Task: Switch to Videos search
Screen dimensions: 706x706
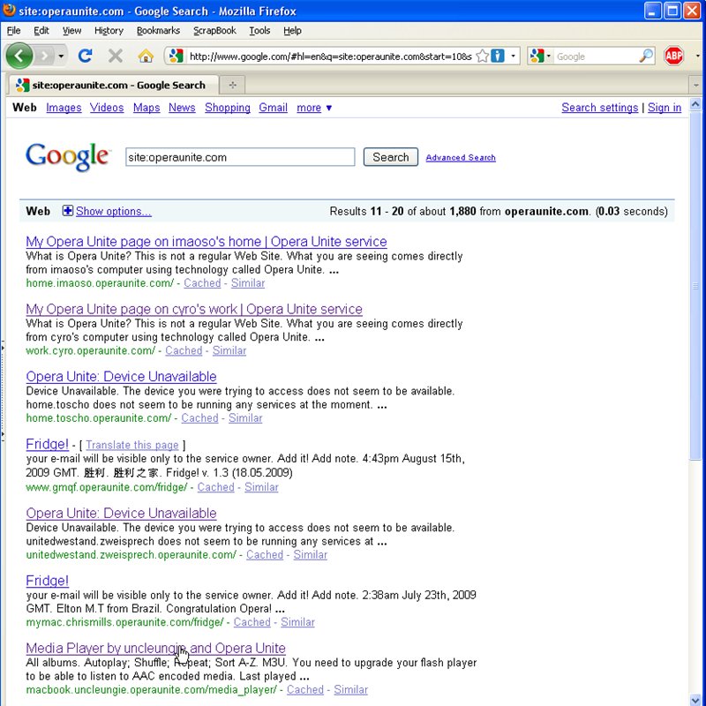Action: pos(107,108)
